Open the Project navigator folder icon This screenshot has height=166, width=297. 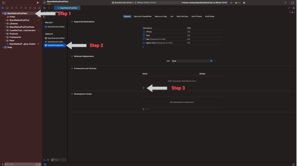(3, 8)
